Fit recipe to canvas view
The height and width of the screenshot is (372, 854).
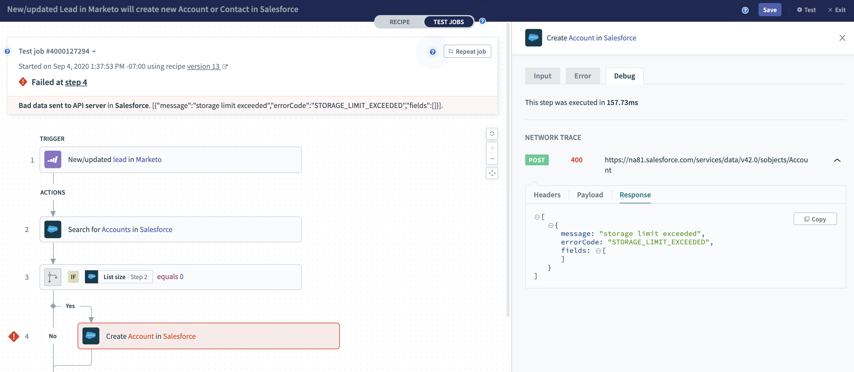tap(492, 173)
